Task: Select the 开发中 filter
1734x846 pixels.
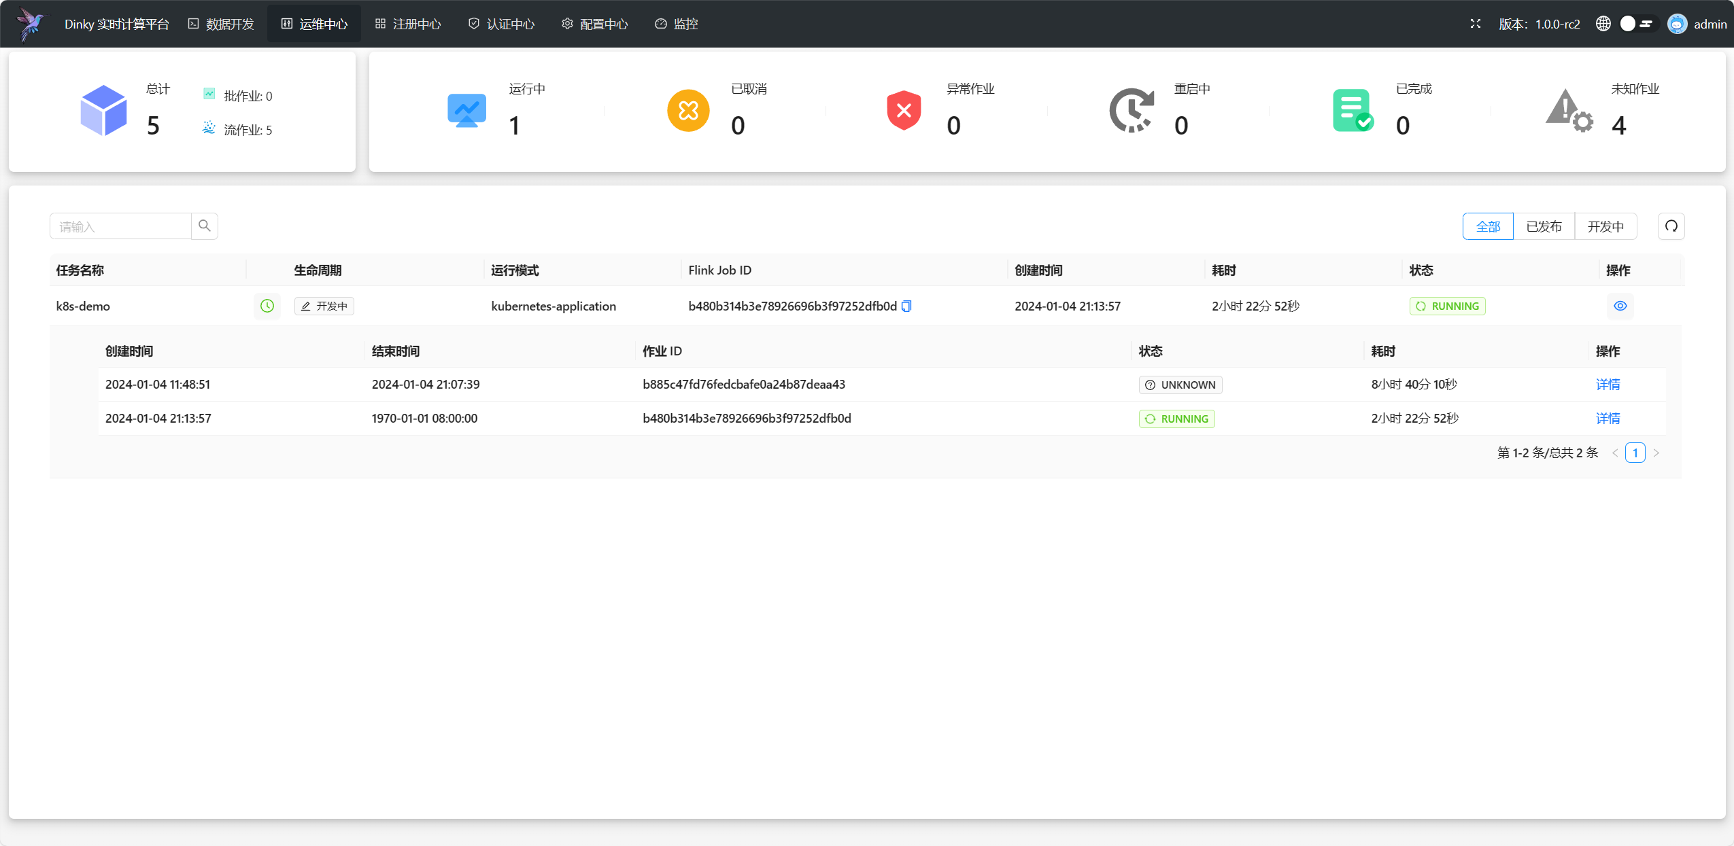Action: click(1605, 226)
